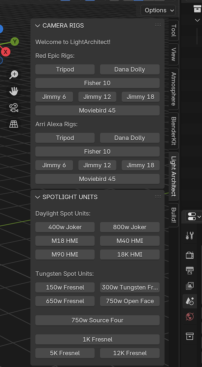
Task: Grab the CAMERA RIGS panel drag grip
Action: pos(158,25)
